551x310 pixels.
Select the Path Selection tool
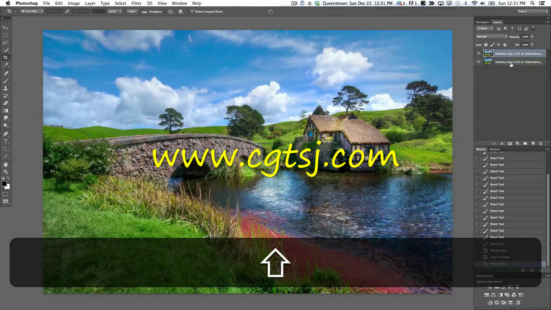(6, 149)
